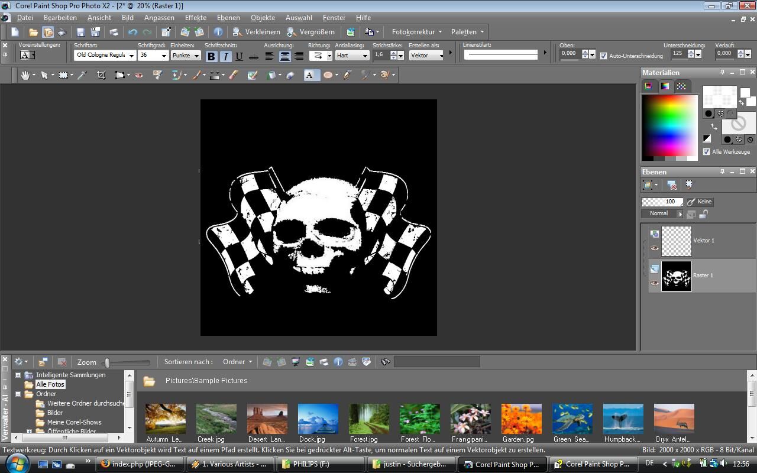Click the Save disk icon
Image resolution: width=757 pixels, height=473 pixels.
tap(81, 32)
